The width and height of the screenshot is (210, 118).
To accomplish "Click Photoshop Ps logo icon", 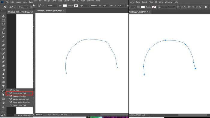I will [2, 2].
